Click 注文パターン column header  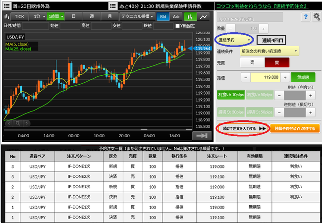[79, 156]
